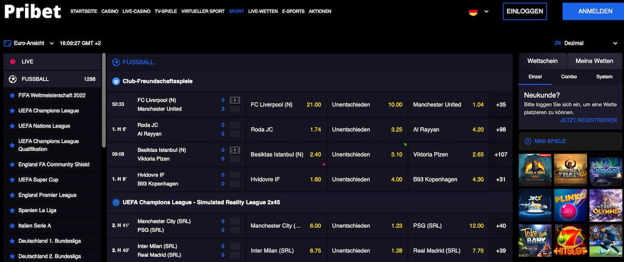Open VIRTUELLER SPORT section

click(203, 11)
